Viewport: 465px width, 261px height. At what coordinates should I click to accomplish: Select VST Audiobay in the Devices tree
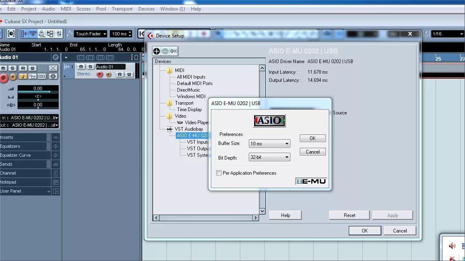tap(189, 129)
